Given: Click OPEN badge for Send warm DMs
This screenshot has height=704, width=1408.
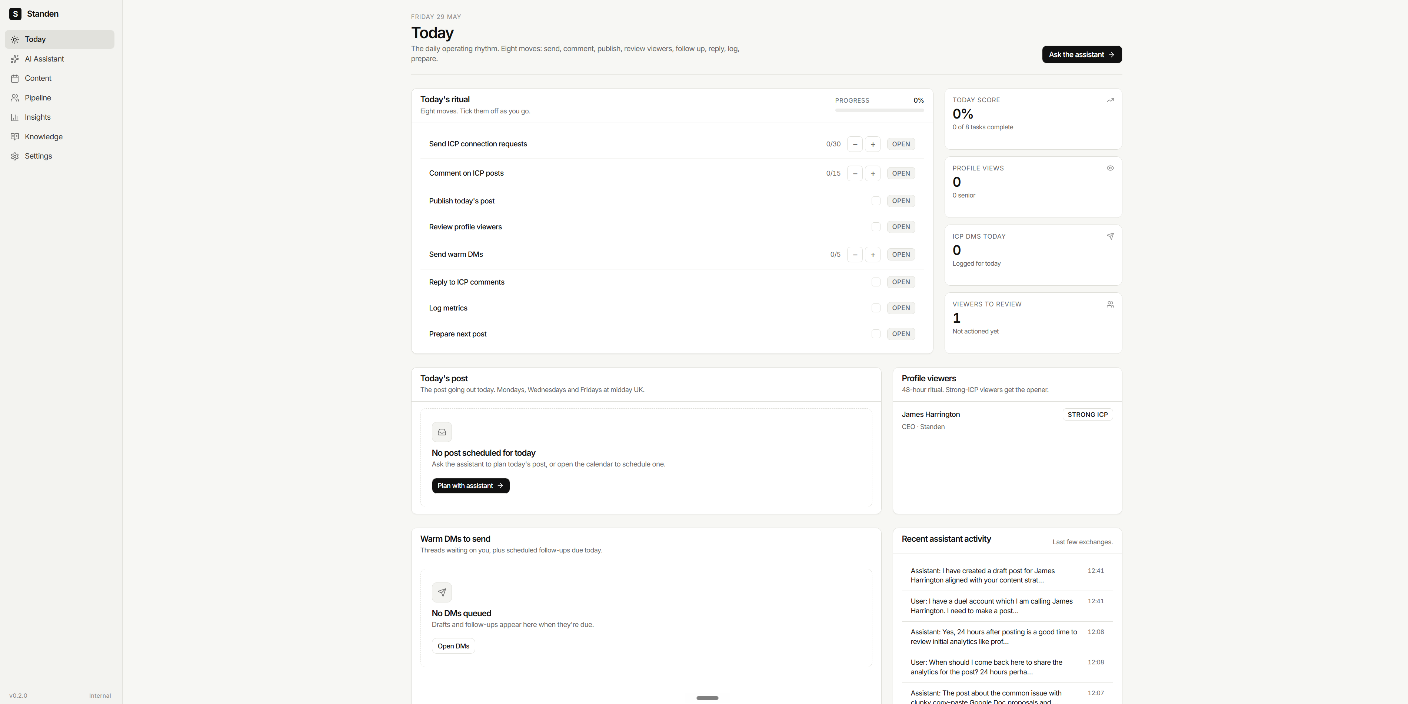Looking at the screenshot, I should tap(901, 255).
